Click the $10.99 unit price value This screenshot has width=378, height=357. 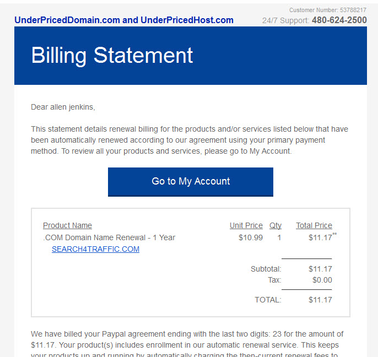(251, 237)
